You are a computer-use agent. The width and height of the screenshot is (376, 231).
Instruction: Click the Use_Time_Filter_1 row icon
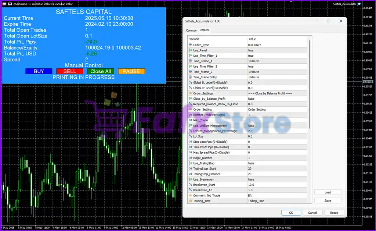click(191, 56)
